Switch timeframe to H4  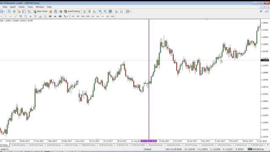pos(97,16)
